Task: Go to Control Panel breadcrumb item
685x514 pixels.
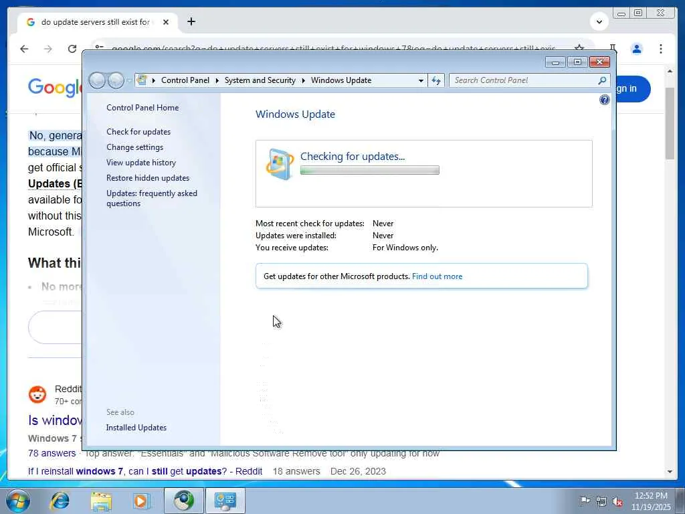Action: [x=185, y=80]
